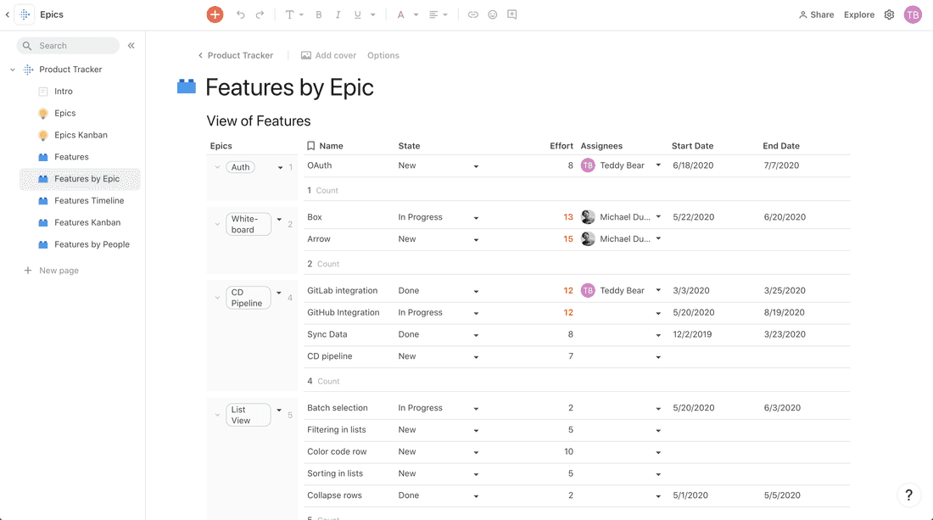Click the redo arrow icon
This screenshot has height=520, width=933.
pyautogui.click(x=260, y=14)
